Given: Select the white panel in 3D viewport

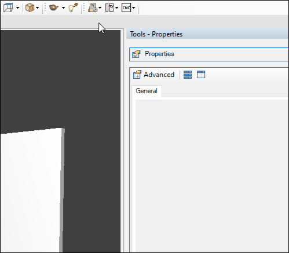Looking at the screenshot, I should click(x=32, y=190).
